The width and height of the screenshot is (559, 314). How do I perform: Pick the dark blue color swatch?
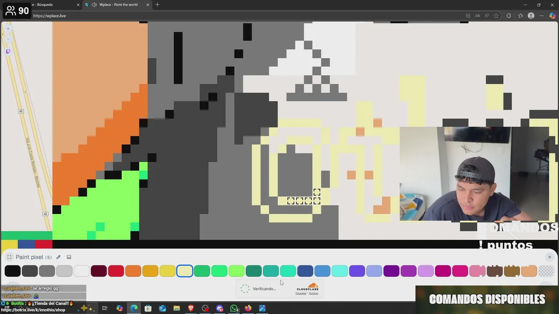[305, 271]
